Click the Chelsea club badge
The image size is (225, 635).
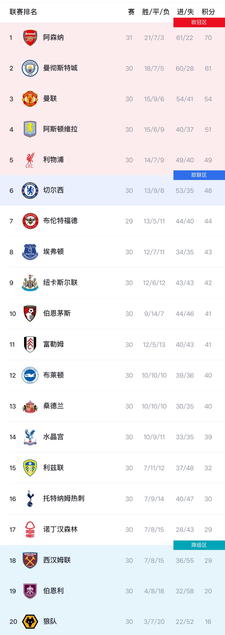click(30, 190)
